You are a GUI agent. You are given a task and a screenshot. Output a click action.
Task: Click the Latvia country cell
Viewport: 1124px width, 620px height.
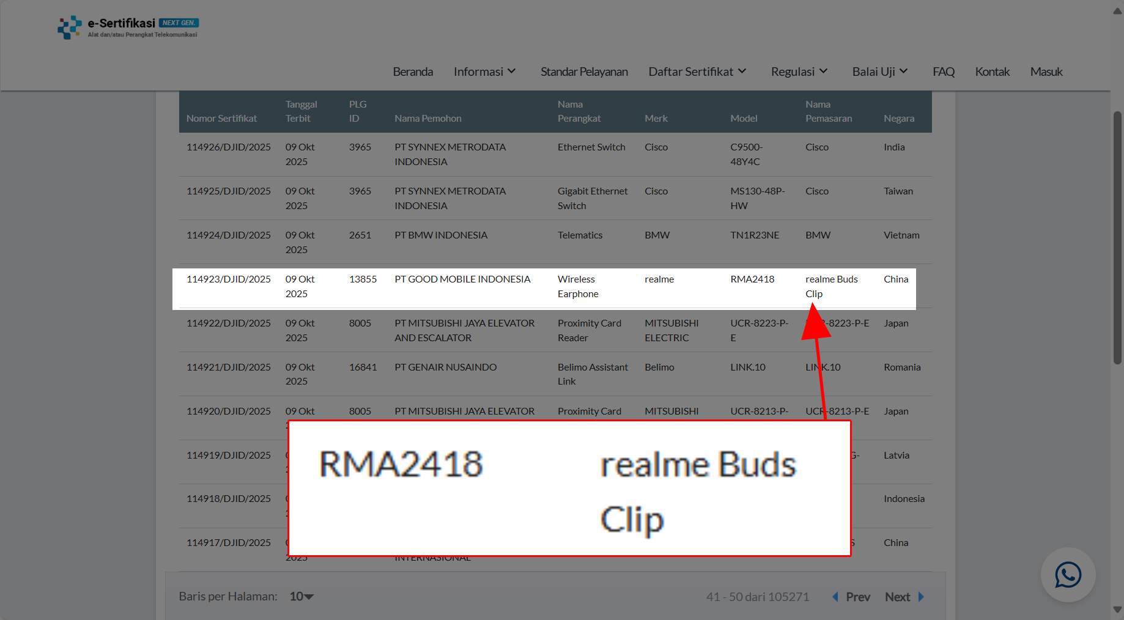click(x=897, y=455)
